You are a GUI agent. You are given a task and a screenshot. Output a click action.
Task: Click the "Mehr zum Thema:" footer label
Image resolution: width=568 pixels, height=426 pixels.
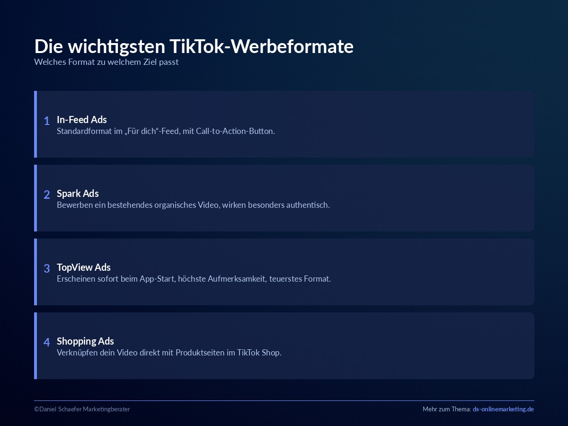pyautogui.click(x=447, y=409)
